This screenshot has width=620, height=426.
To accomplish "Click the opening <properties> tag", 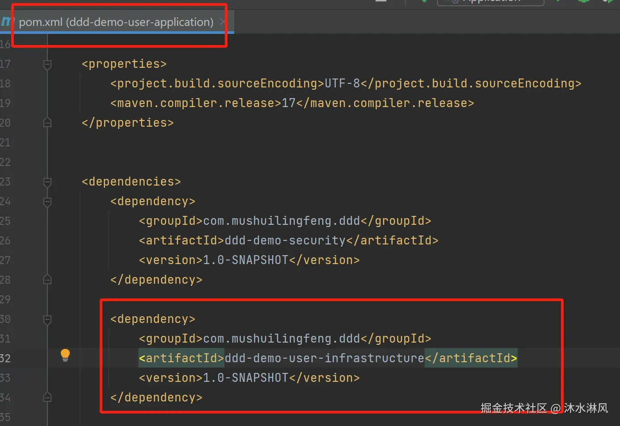I will (124, 64).
